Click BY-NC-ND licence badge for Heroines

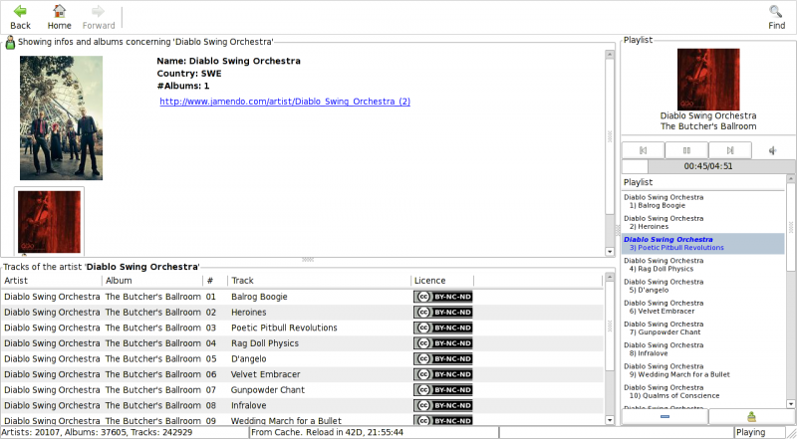pos(442,313)
